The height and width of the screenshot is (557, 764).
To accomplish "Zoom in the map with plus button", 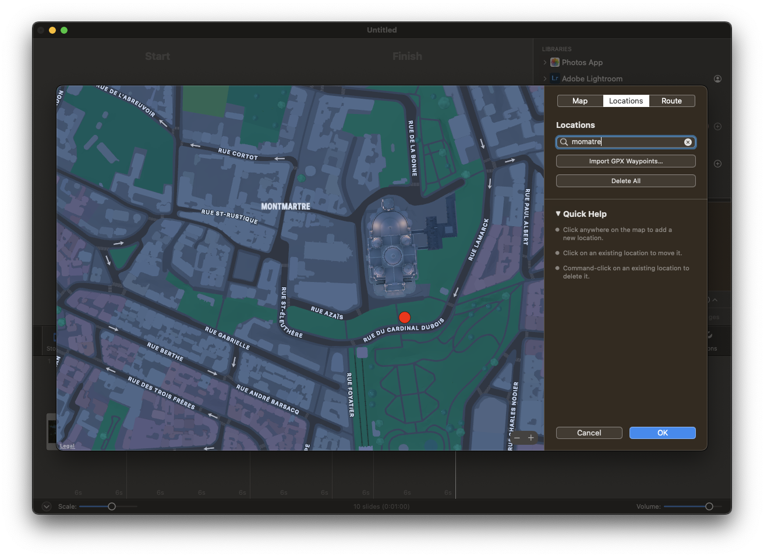I will 531,438.
